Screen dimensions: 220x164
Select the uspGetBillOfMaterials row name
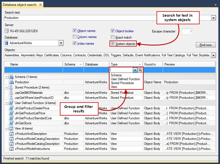coord(29,93)
